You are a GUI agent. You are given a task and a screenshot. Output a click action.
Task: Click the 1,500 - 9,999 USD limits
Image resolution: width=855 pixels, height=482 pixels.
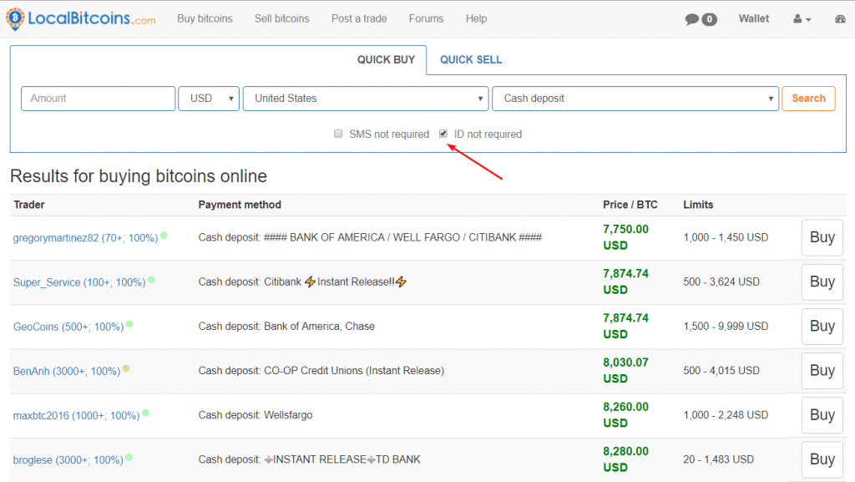(x=726, y=326)
